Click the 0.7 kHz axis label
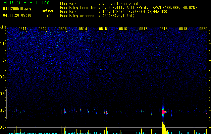This screenshot has height=134, width=211. 3,111
